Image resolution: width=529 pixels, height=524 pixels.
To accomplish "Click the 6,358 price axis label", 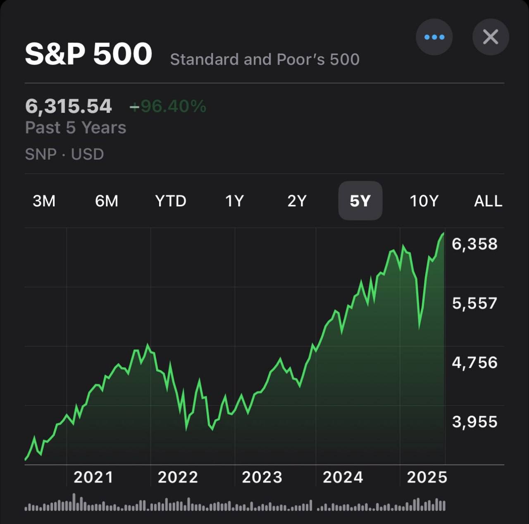I will 474,244.
